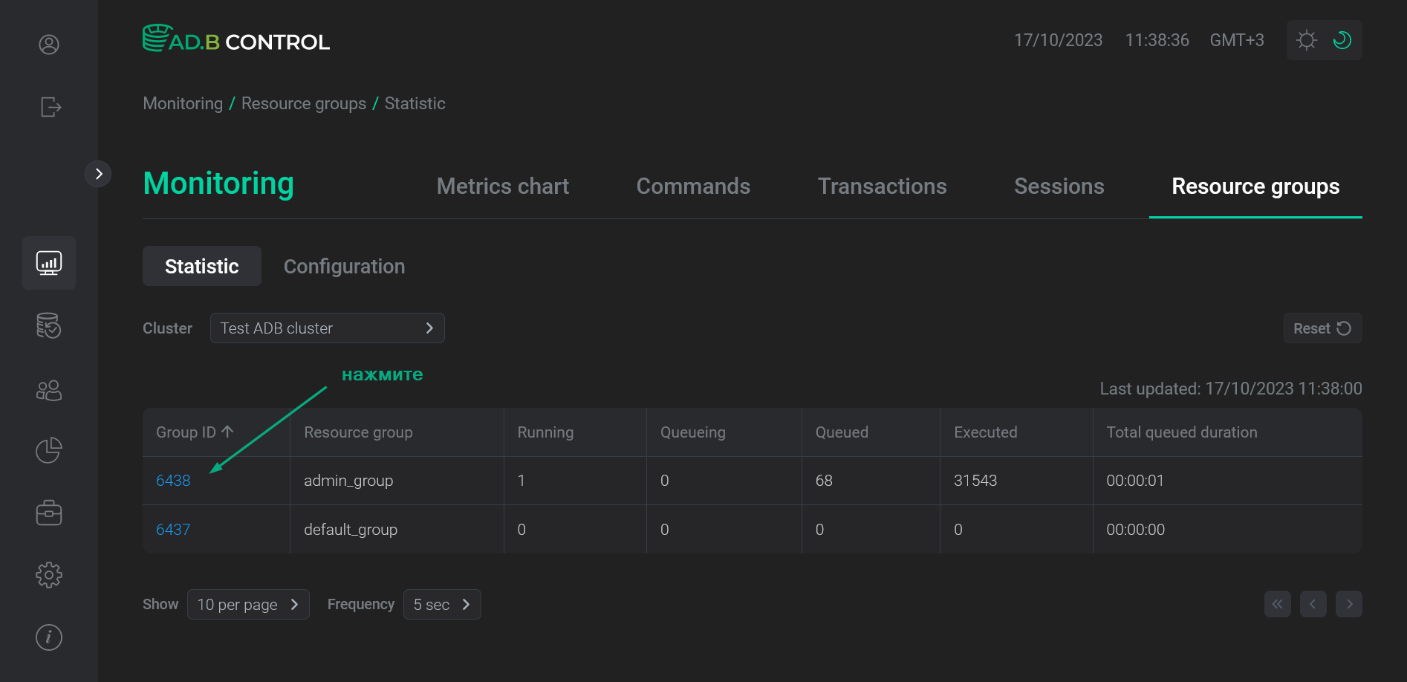Open group ID 6438 link
The width and height of the screenshot is (1407, 682).
[x=173, y=481]
